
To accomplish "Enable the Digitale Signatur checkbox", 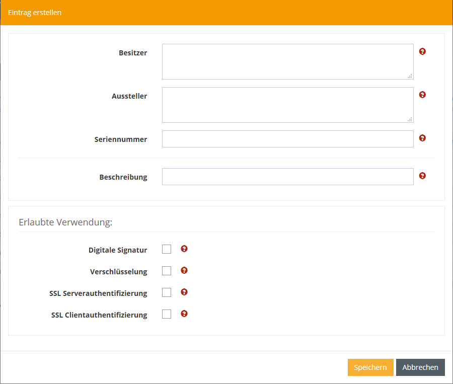I will pos(167,249).
